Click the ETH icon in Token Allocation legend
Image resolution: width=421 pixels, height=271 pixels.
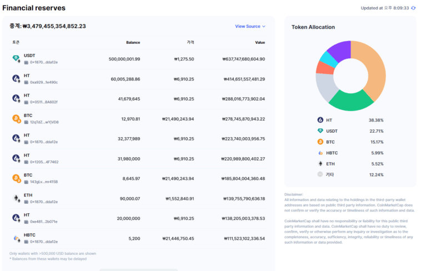320,164
